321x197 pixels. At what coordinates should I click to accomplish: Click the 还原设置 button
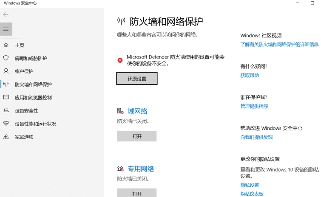(137, 79)
